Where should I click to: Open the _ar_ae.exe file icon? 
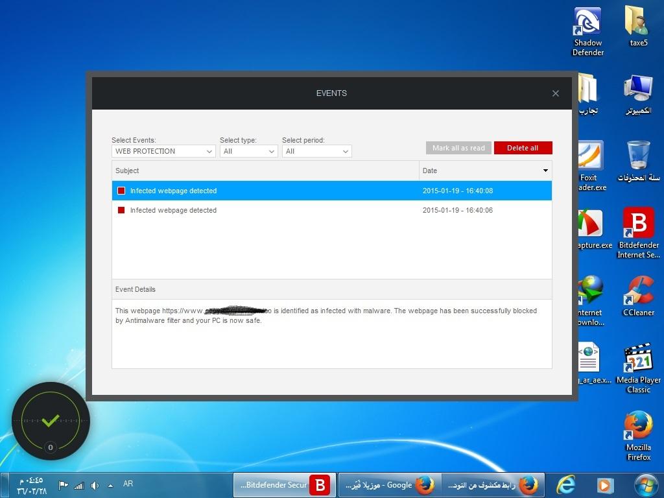[x=594, y=363]
